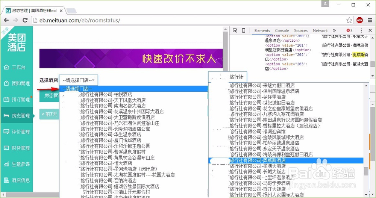376x198 pixels.
Task: Open a new browser tab
Action: click(71, 11)
